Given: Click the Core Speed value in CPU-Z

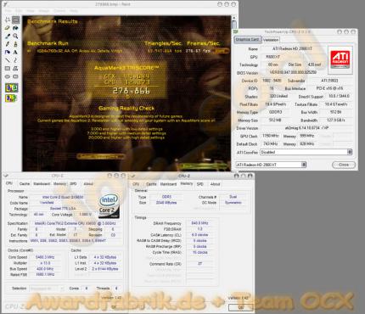Looking at the screenshot, I should (45, 257).
